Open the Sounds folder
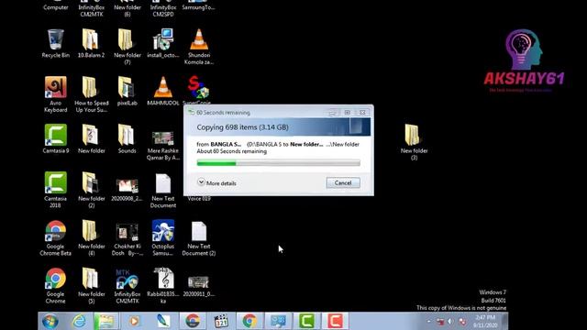The image size is (587, 330). tap(127, 139)
